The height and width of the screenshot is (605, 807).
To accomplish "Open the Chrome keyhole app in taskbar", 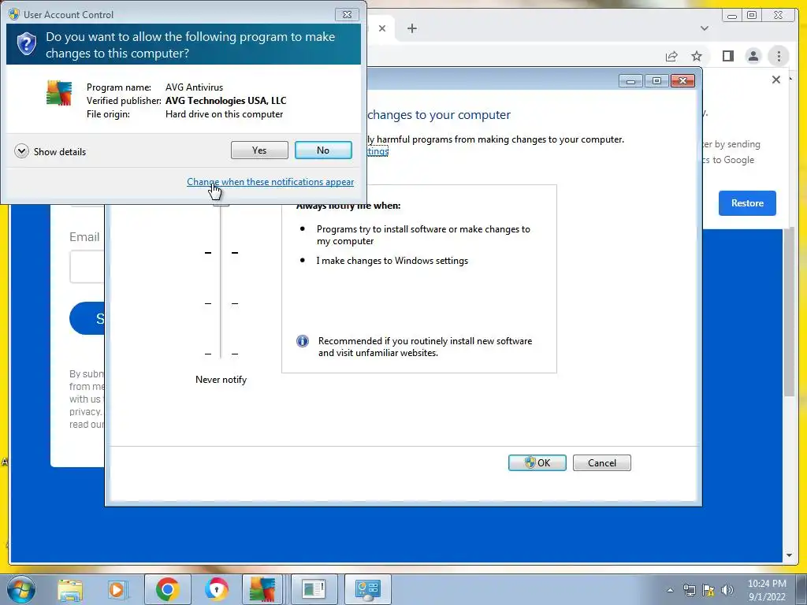I will click(x=216, y=589).
